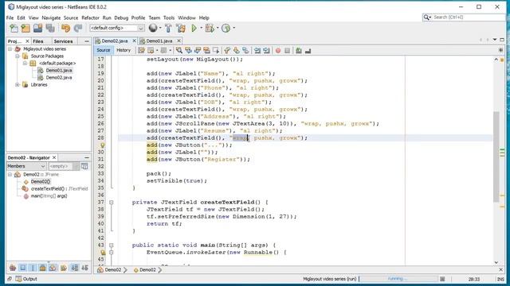Start macro recording with red circle icon

[x=278, y=50]
